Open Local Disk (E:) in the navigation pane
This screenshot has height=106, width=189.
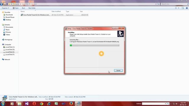[x=10, y=52]
